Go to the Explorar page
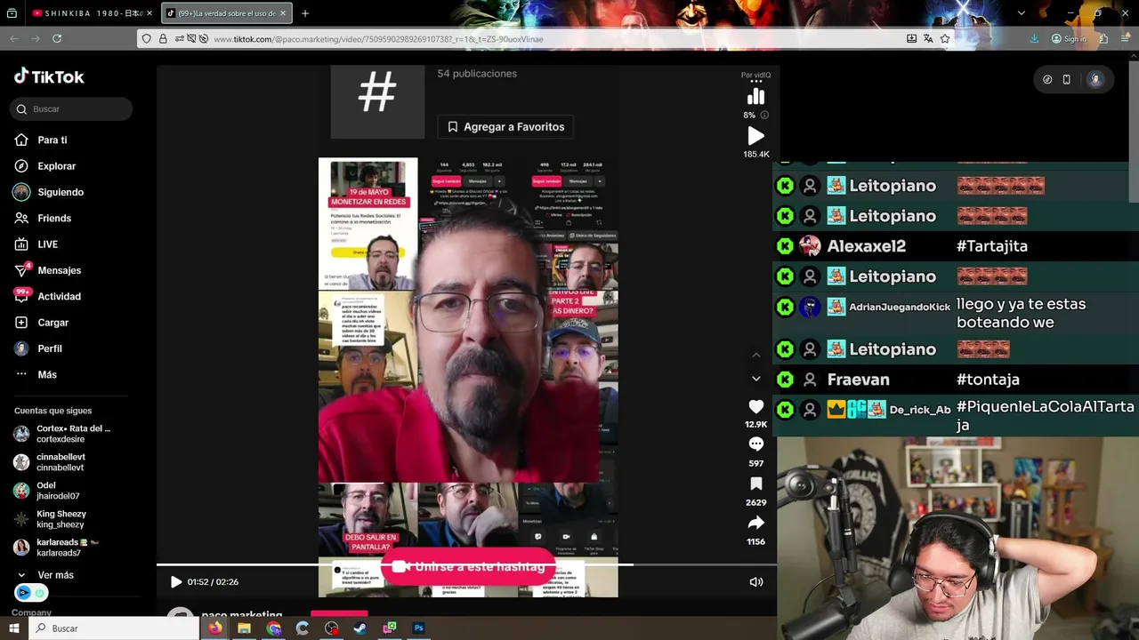This screenshot has width=1139, height=640. [46, 166]
